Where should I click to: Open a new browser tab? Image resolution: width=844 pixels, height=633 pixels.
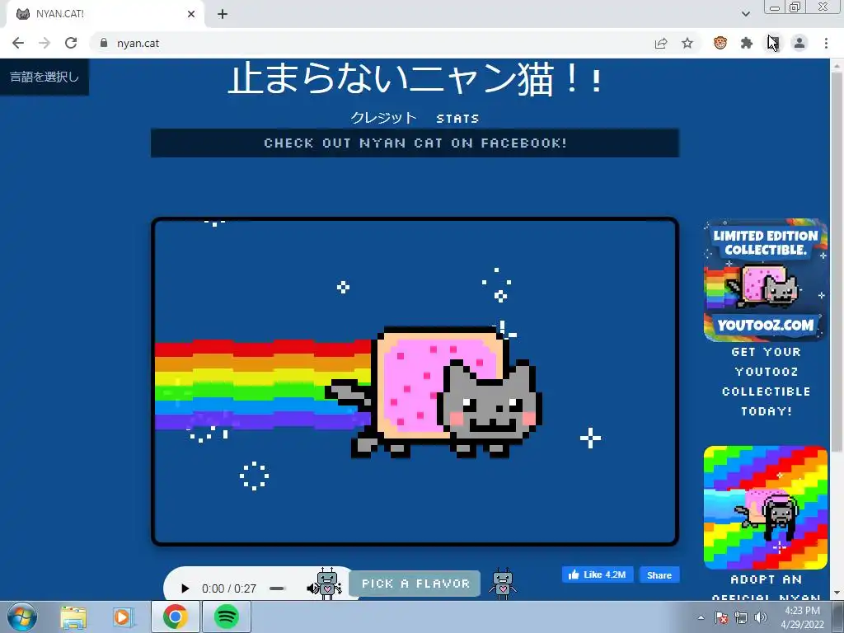pyautogui.click(x=223, y=14)
